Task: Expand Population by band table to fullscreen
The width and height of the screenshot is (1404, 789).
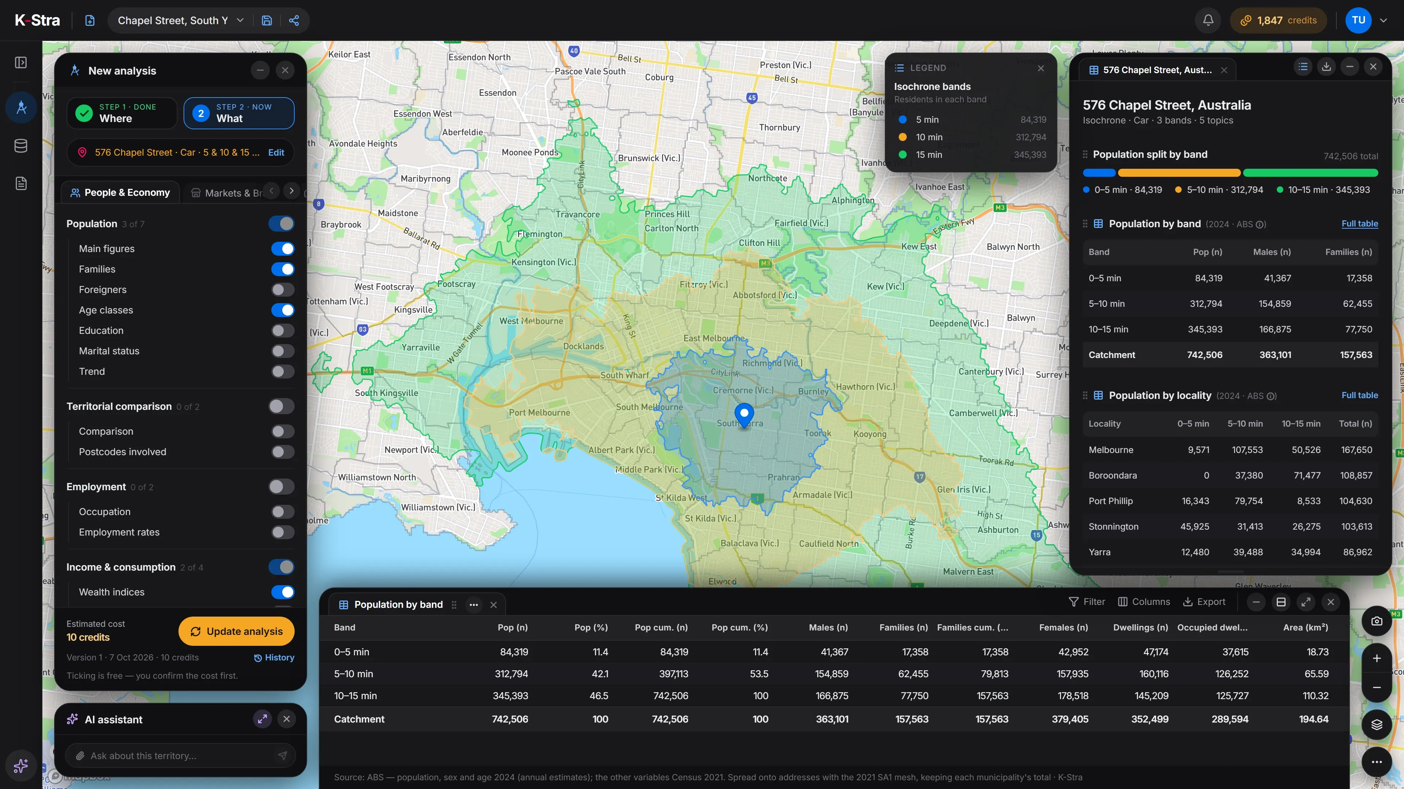Action: (1306, 602)
